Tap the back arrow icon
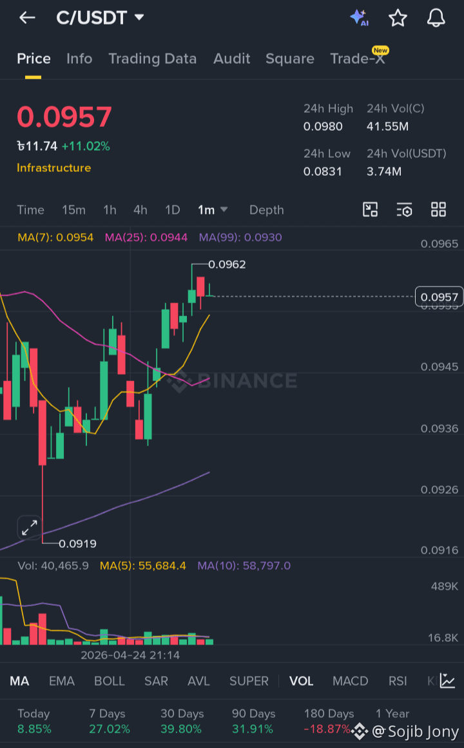Viewport: 464px width, 748px height. tap(27, 18)
